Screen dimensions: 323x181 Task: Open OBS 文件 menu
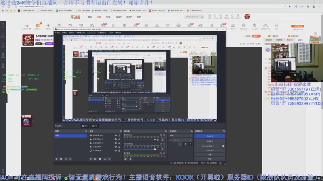pyautogui.click(x=57, y=33)
